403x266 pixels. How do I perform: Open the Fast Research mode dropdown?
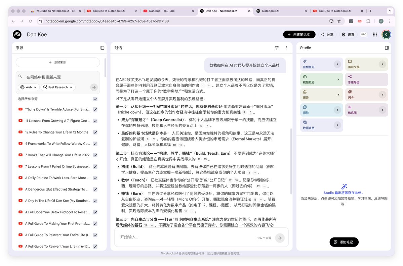(x=58, y=87)
